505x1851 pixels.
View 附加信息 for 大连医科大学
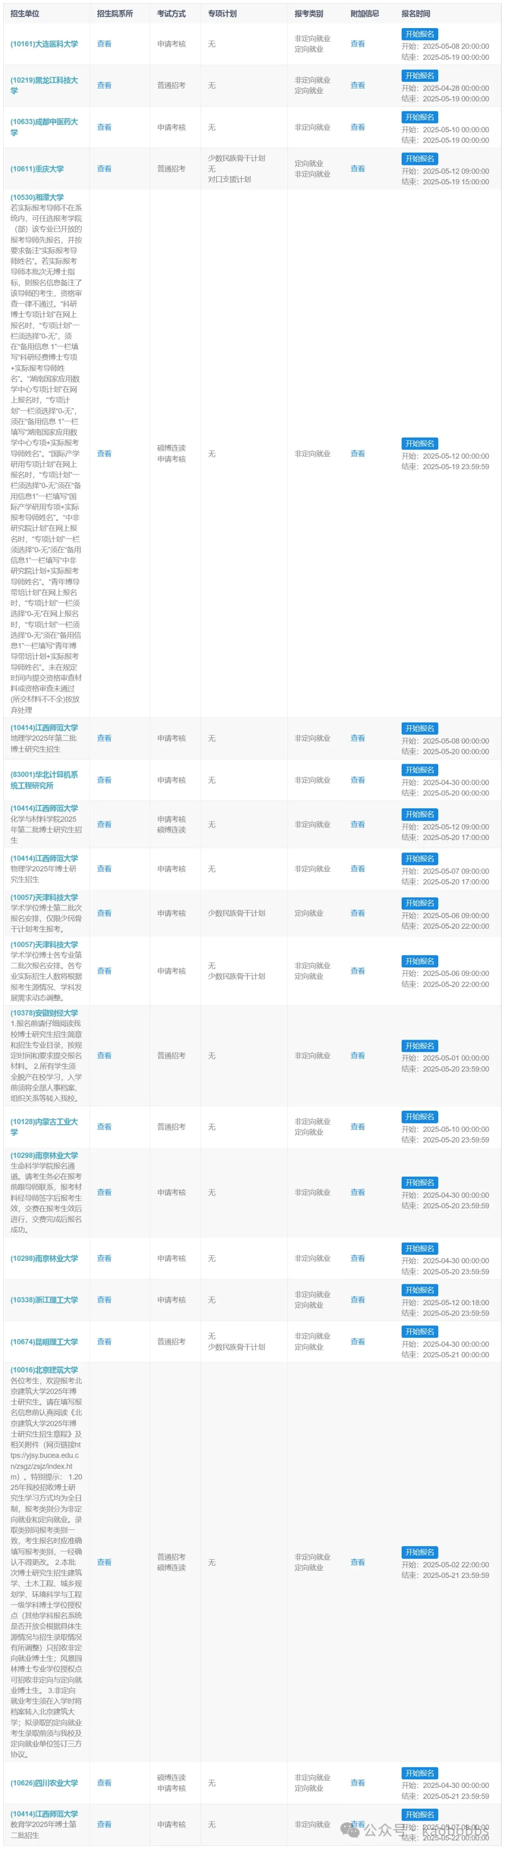(x=358, y=44)
